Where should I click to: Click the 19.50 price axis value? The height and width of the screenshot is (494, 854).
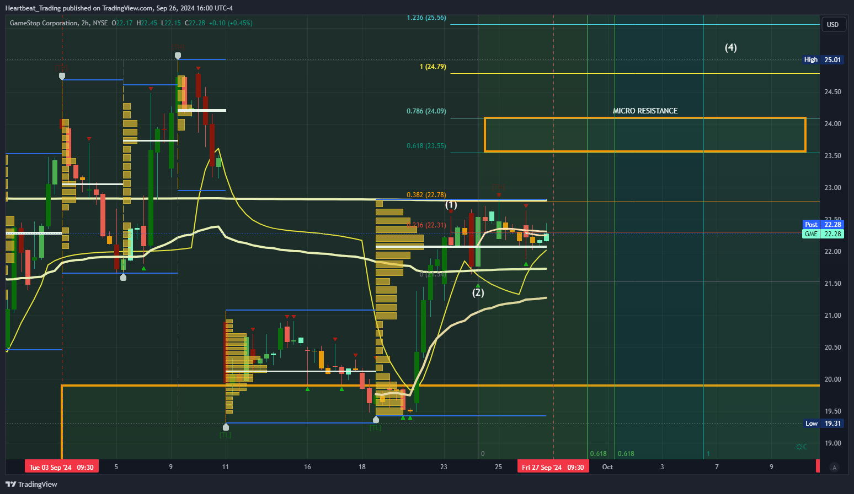832,411
